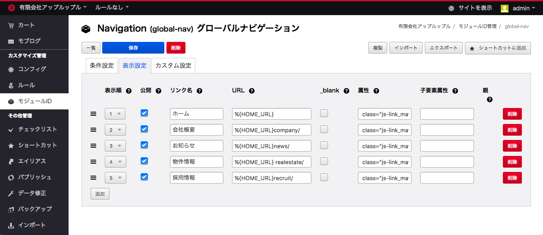Image resolution: width=543 pixels, height=235 pixels.
Task: Click the 追加 button below the rows
Action: click(x=100, y=194)
